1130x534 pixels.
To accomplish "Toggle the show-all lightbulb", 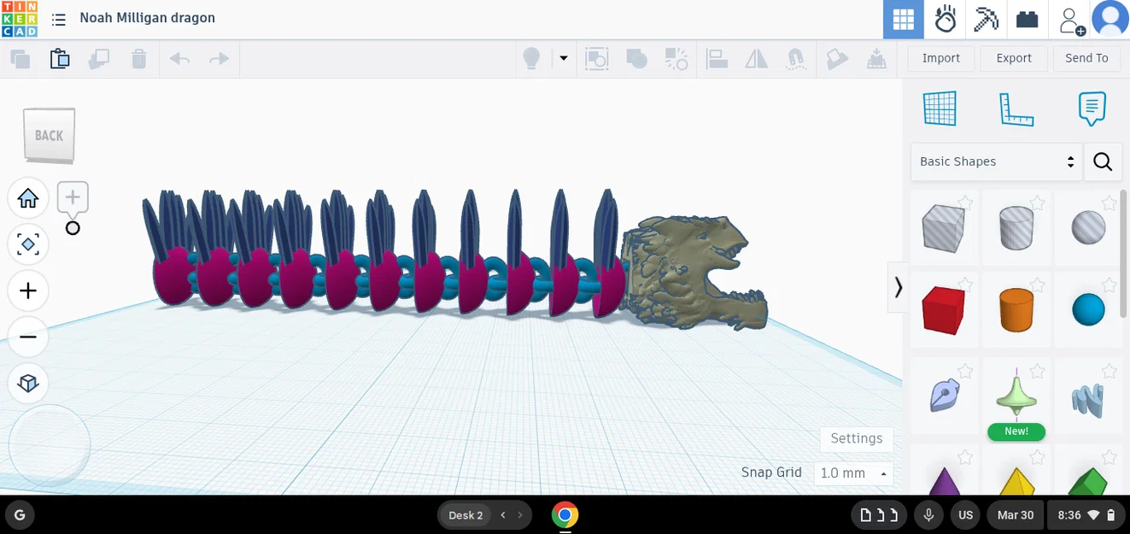I will [530, 58].
